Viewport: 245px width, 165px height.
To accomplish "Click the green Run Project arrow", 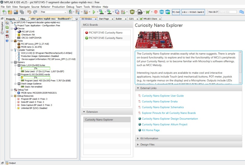I will tap(94, 12).
